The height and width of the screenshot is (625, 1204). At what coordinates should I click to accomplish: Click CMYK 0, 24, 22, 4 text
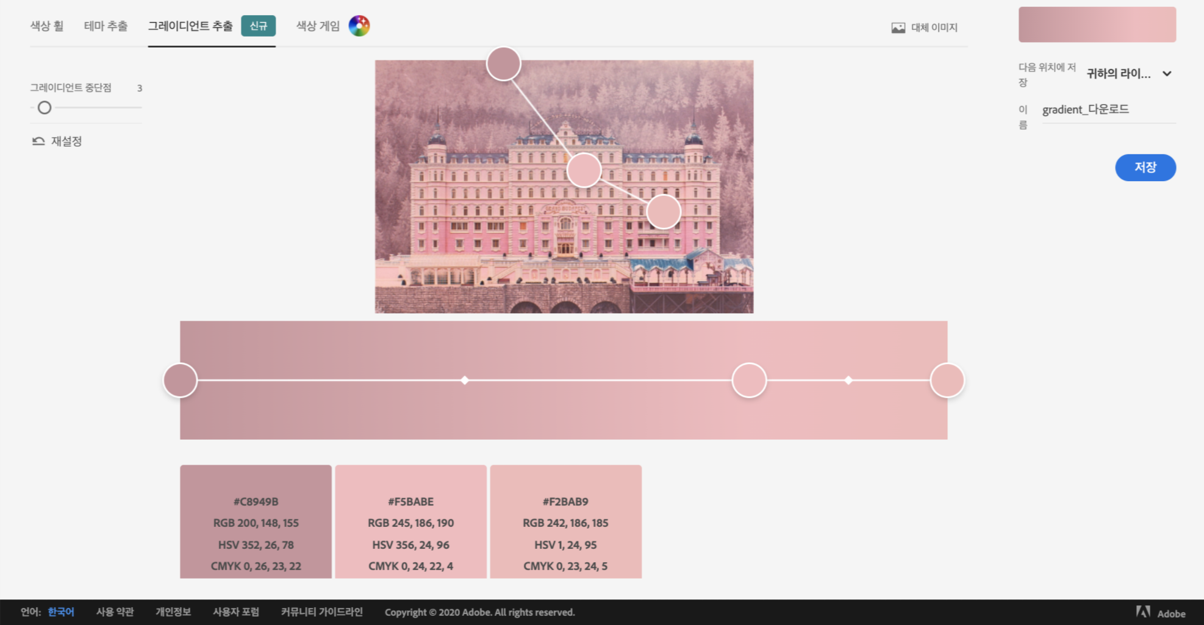click(411, 566)
